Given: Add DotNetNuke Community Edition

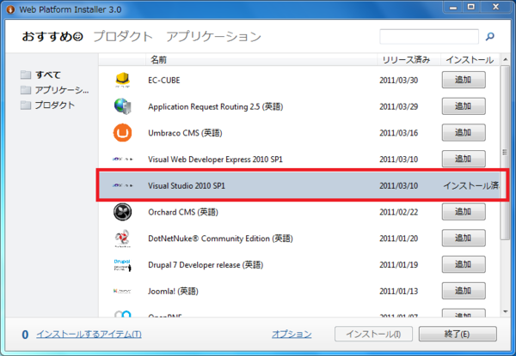Looking at the screenshot, I should (464, 238).
